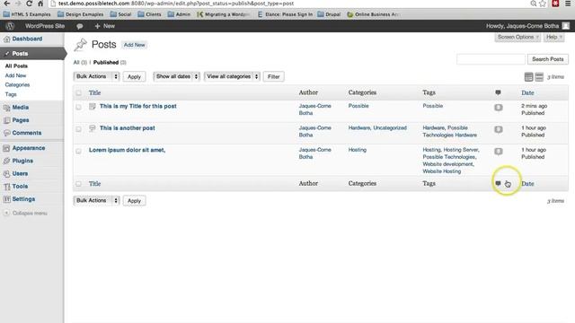Click the post format icon beside 'This is another post'
This screenshot has height=323, width=575.
click(93, 128)
